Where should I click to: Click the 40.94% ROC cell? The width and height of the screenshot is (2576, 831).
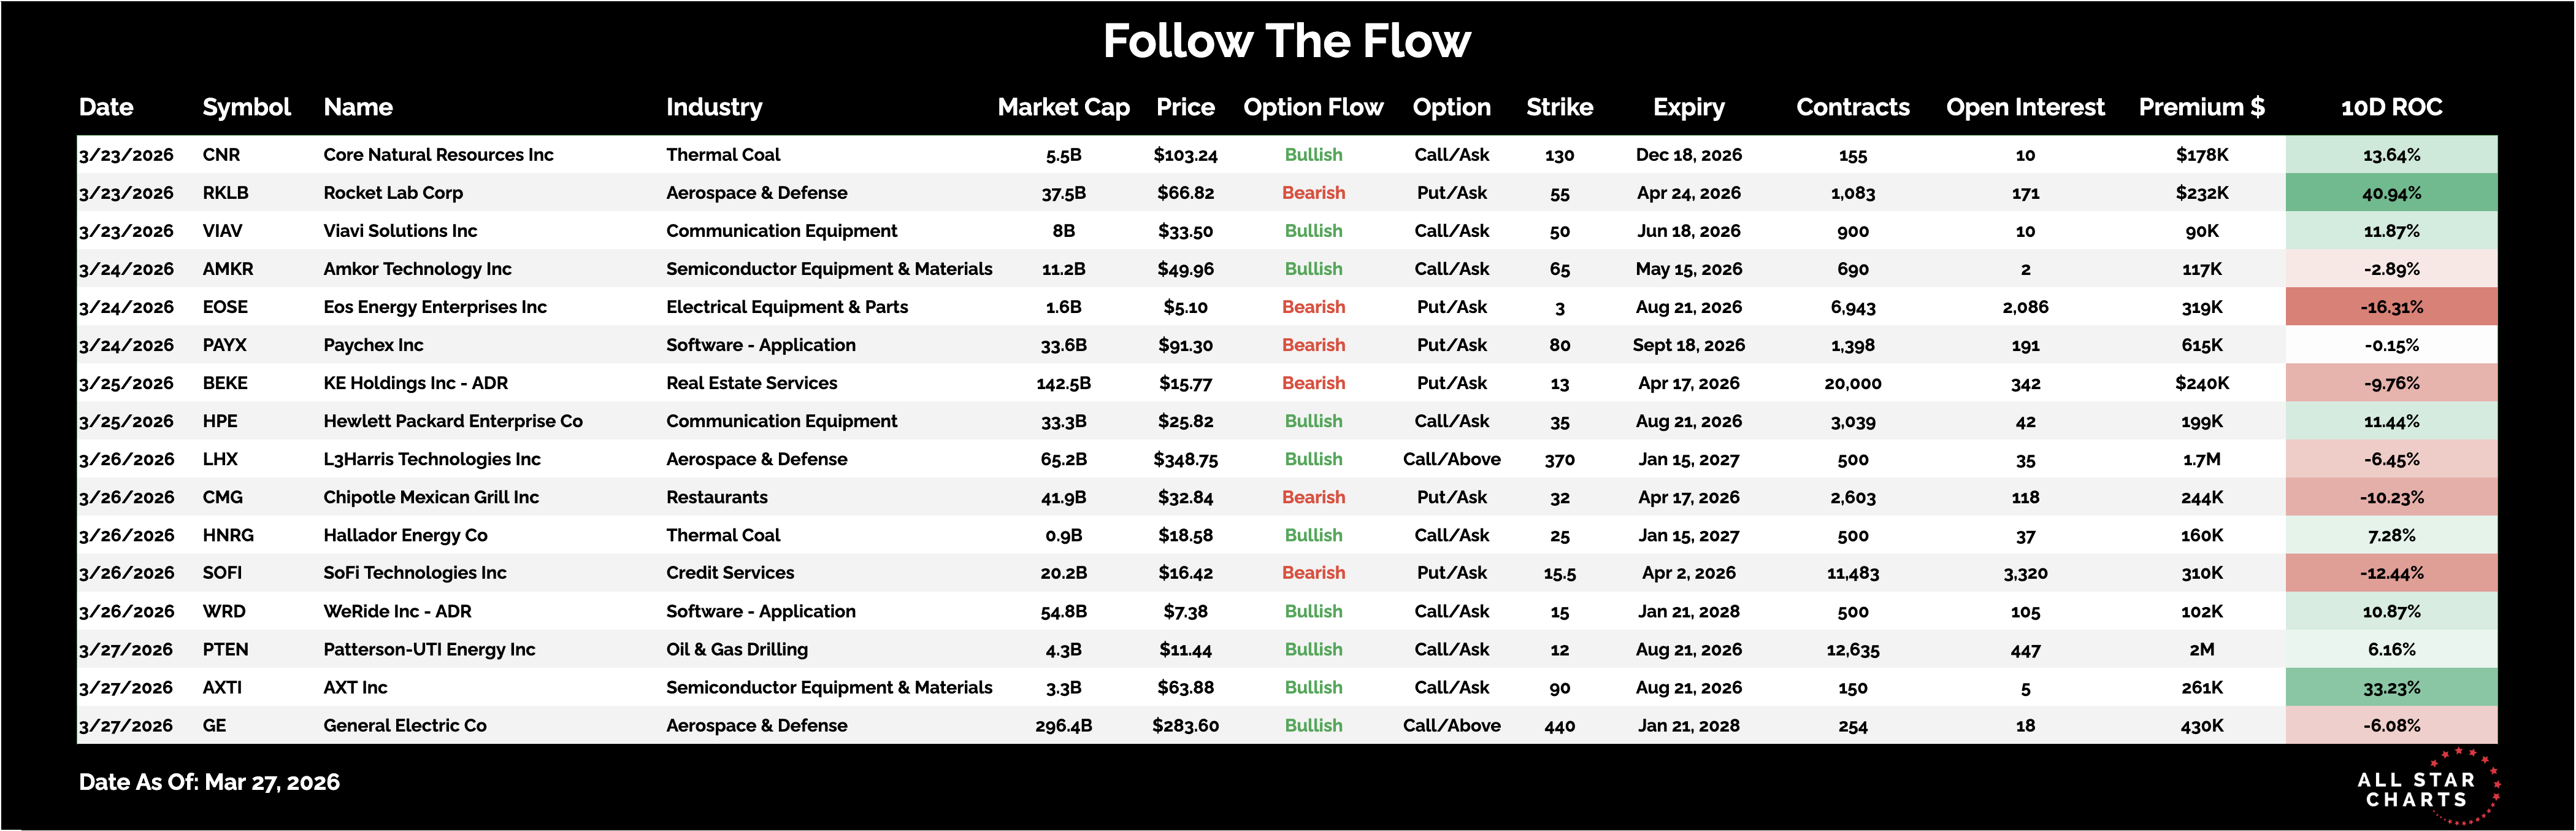coord(2391,193)
